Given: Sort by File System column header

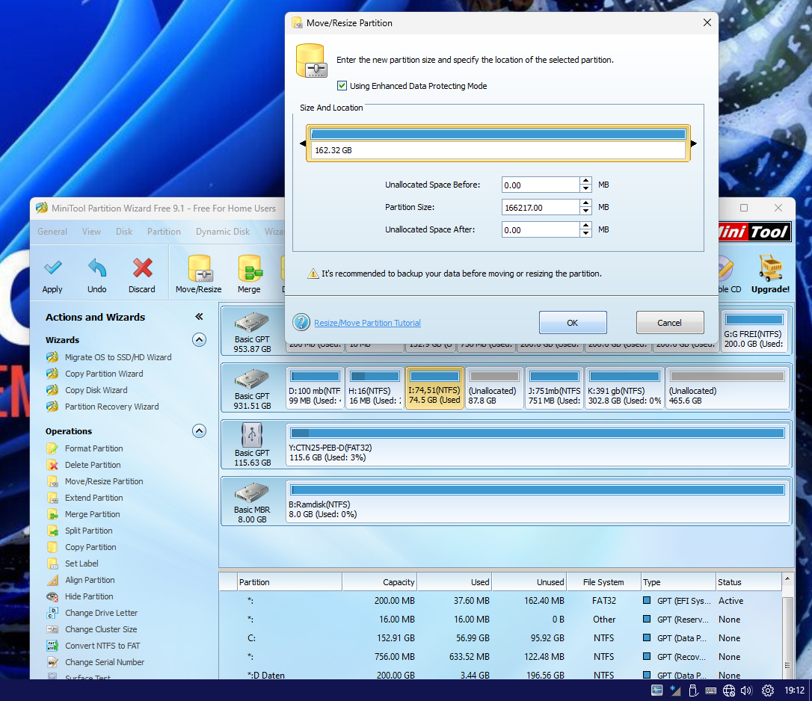Looking at the screenshot, I should point(603,582).
